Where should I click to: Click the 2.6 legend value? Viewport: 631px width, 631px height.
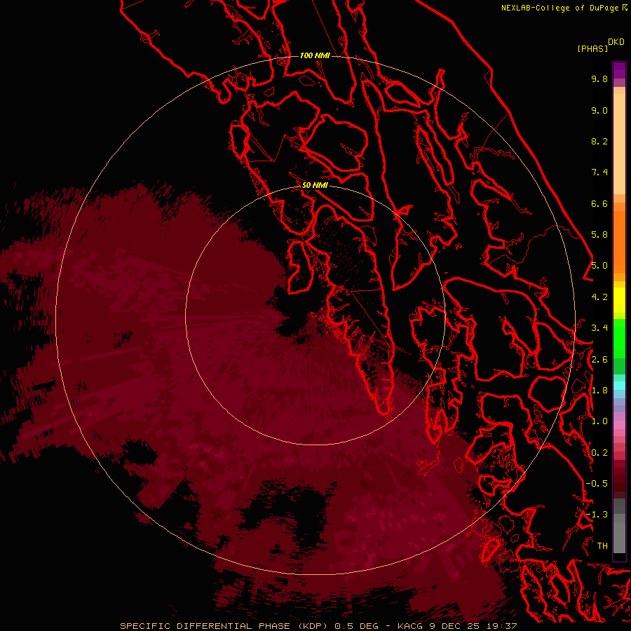point(599,360)
